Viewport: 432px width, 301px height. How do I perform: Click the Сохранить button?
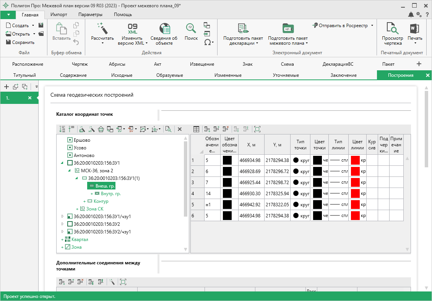(x=20, y=42)
